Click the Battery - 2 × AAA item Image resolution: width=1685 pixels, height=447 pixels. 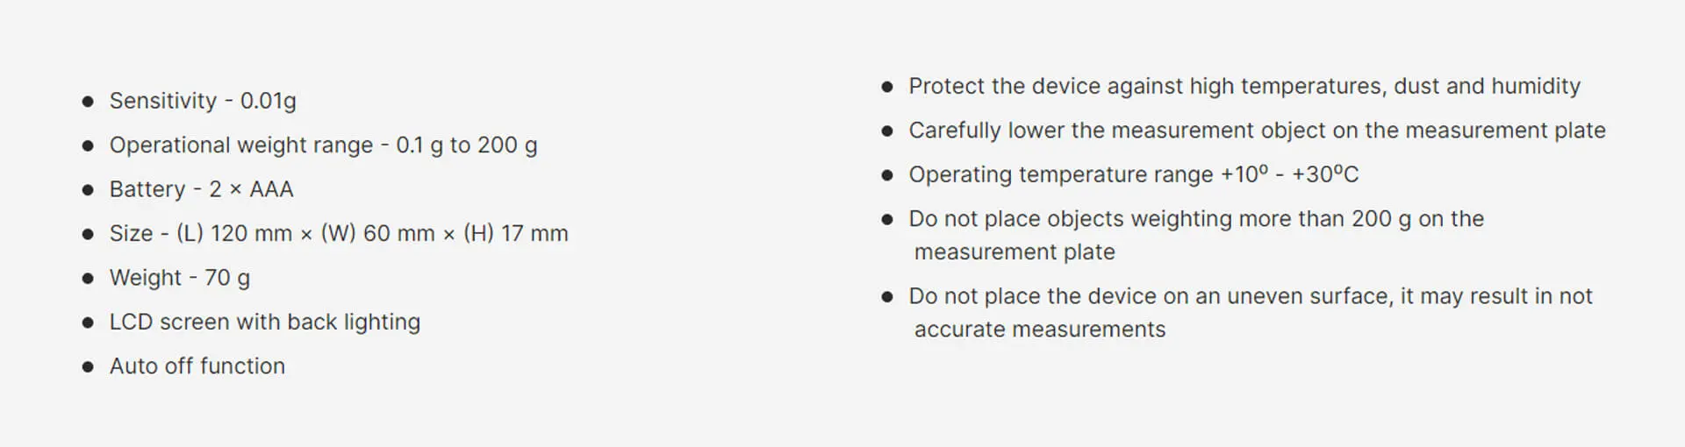(x=201, y=189)
